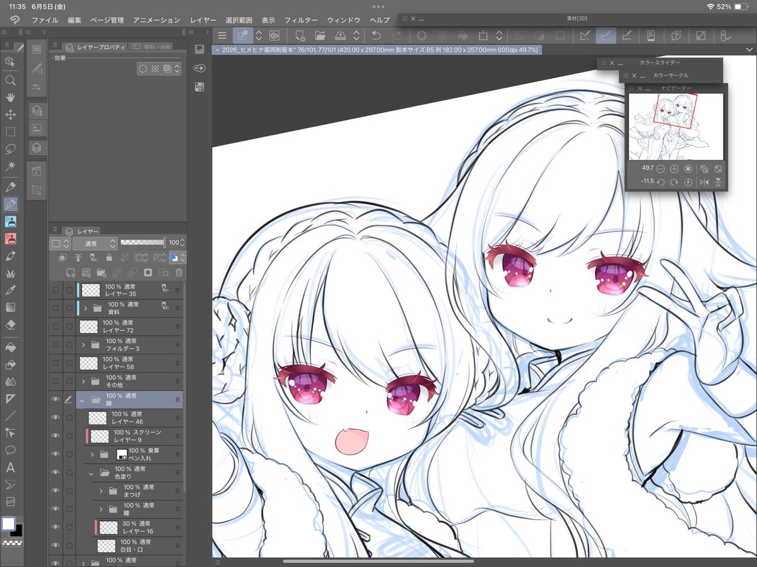Flip canvas horizontally in Navigator panel
757x567 pixels.
pos(704,182)
